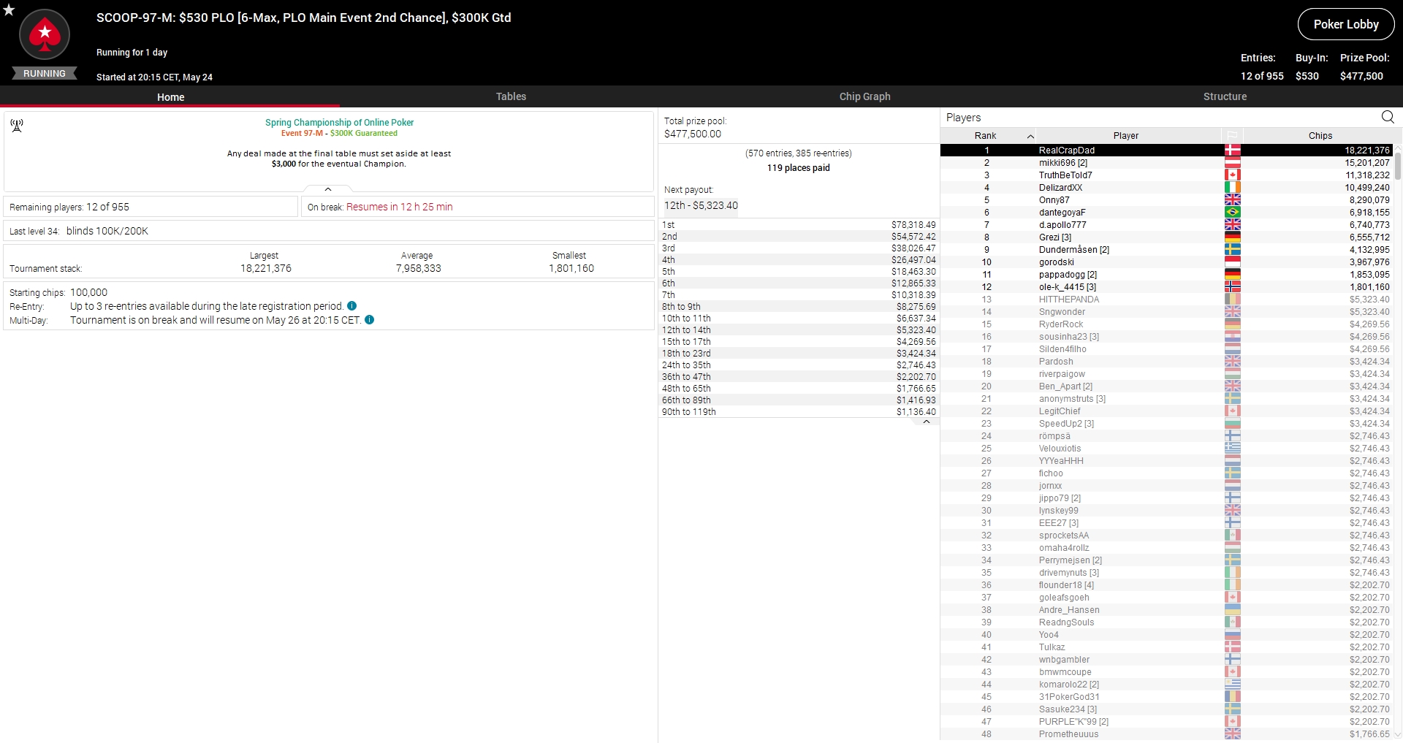The height and width of the screenshot is (743, 1403).
Task: Select player gorodski
Action: pos(1166,262)
